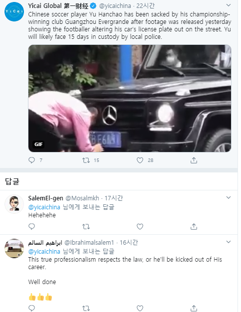Reply to Ibrahimalsalem1's comment

click(x=31, y=308)
